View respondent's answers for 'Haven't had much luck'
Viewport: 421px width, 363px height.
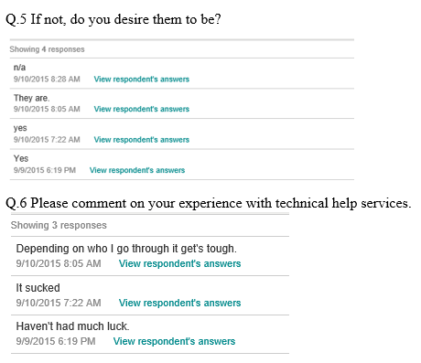(x=174, y=341)
